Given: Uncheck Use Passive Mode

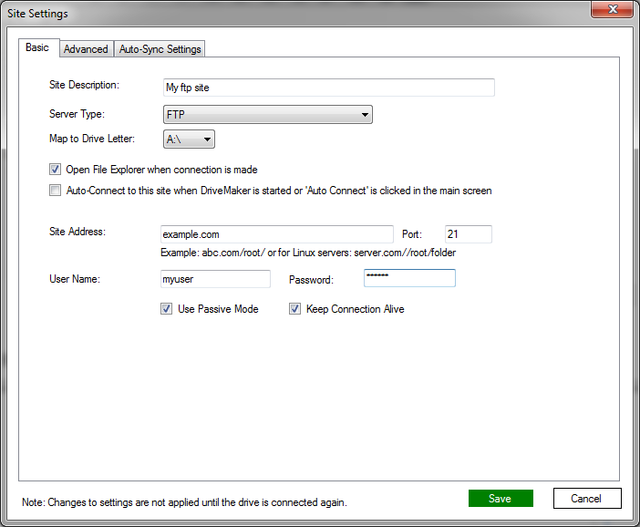Looking at the screenshot, I should [x=166, y=309].
